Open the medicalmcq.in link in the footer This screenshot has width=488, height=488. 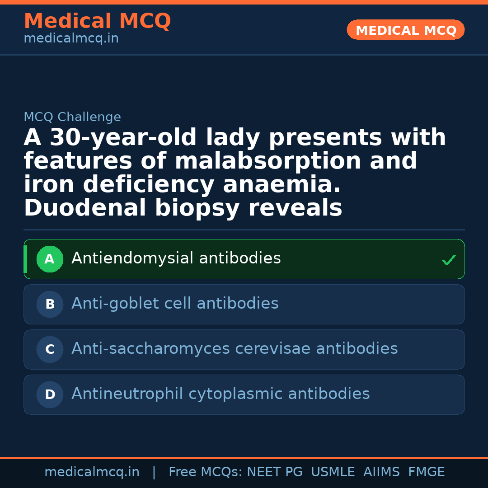click(92, 472)
